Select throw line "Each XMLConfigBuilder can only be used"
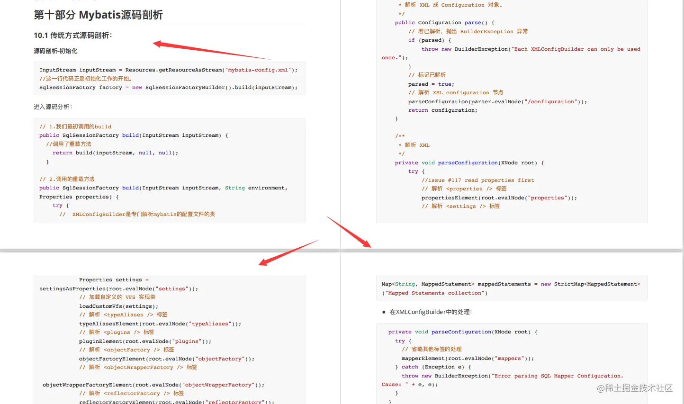 tap(531, 49)
